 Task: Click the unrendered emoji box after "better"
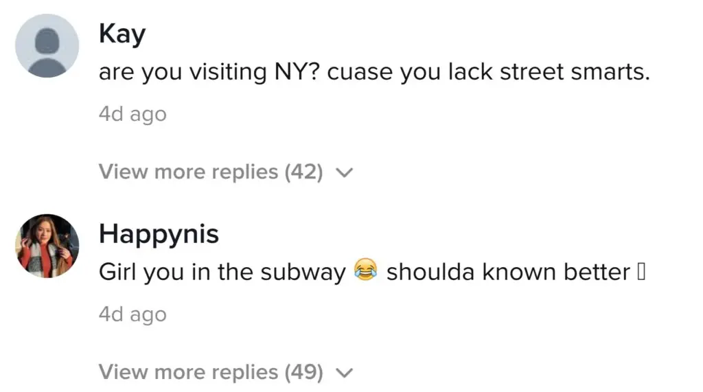click(641, 273)
